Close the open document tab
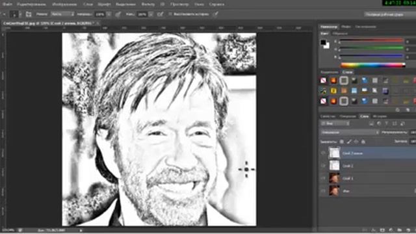This screenshot has height=234, width=416. 97,23
